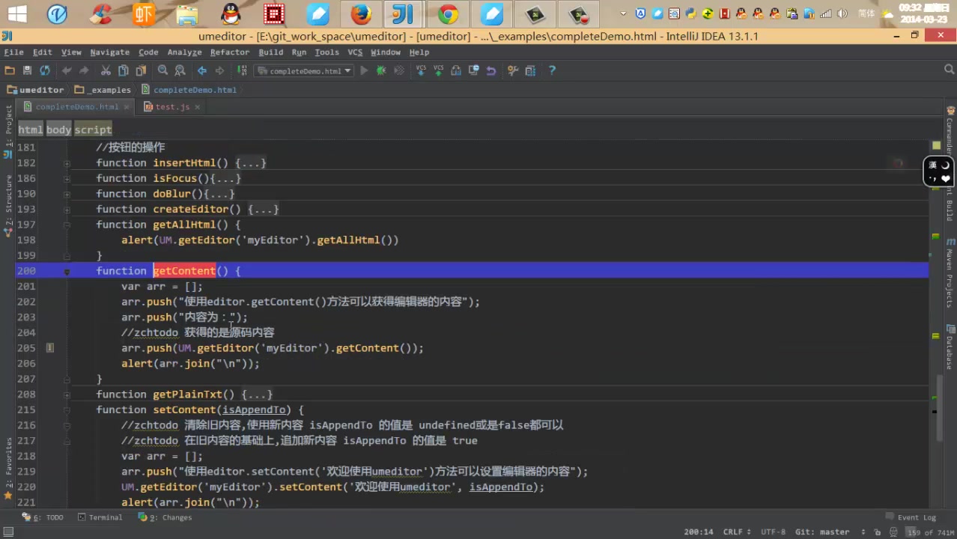The image size is (957, 539).
Task: Expand the folded insertHtml function body
Action: (x=67, y=162)
